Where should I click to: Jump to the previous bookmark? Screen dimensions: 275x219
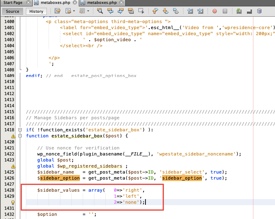point(155,11)
